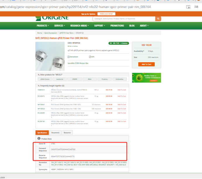Open the SensiMix SYBR Master Mix link
202x179 pixels.
(78, 63)
